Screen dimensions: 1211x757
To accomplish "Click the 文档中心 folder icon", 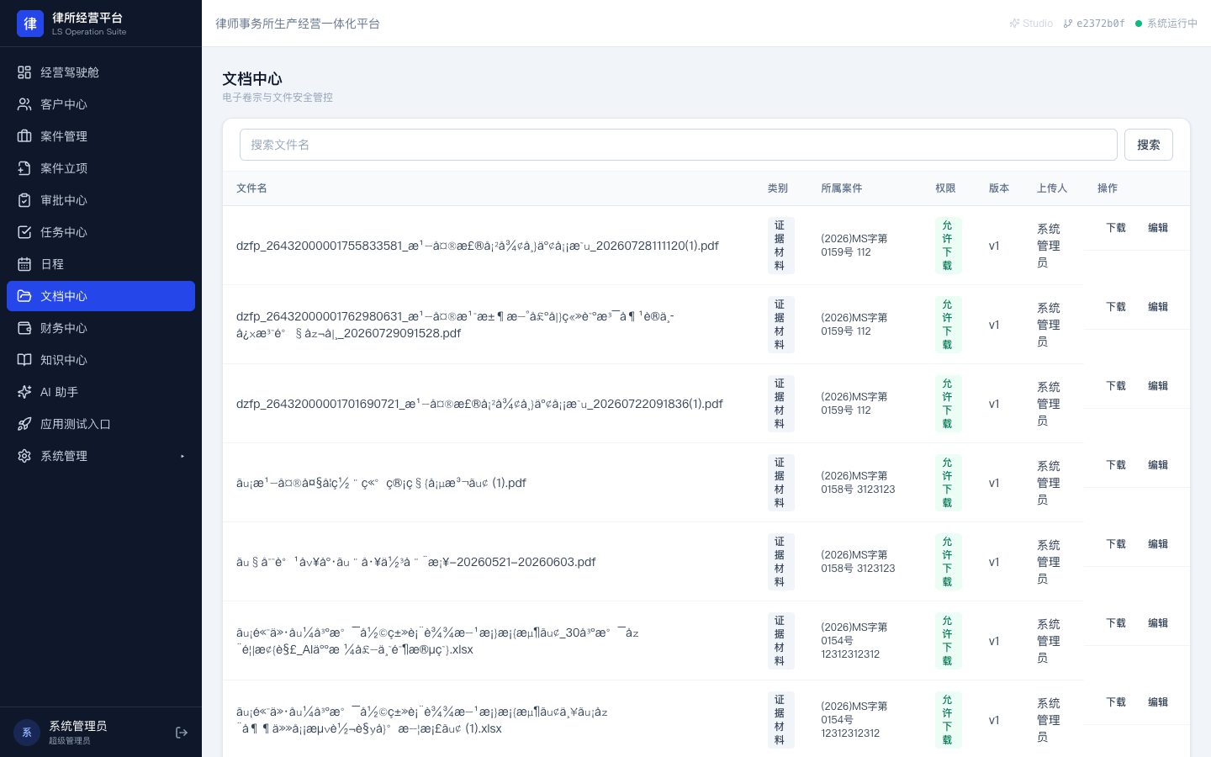I will pyautogui.click(x=24, y=296).
